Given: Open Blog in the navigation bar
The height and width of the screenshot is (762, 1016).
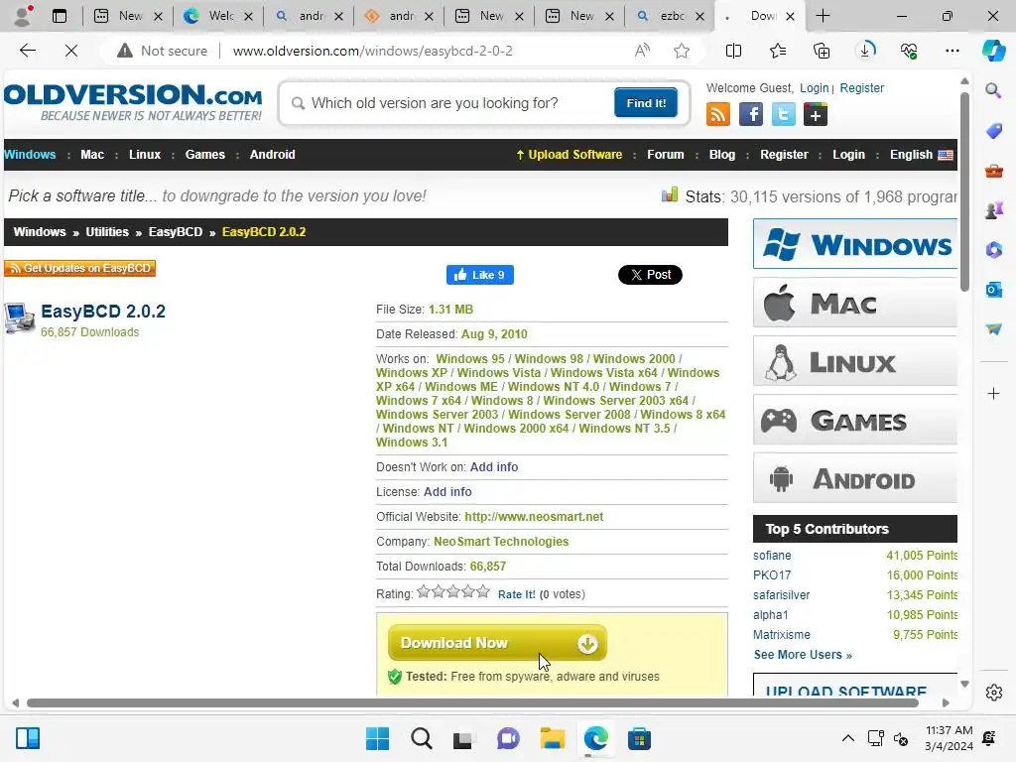Looking at the screenshot, I should [722, 154].
